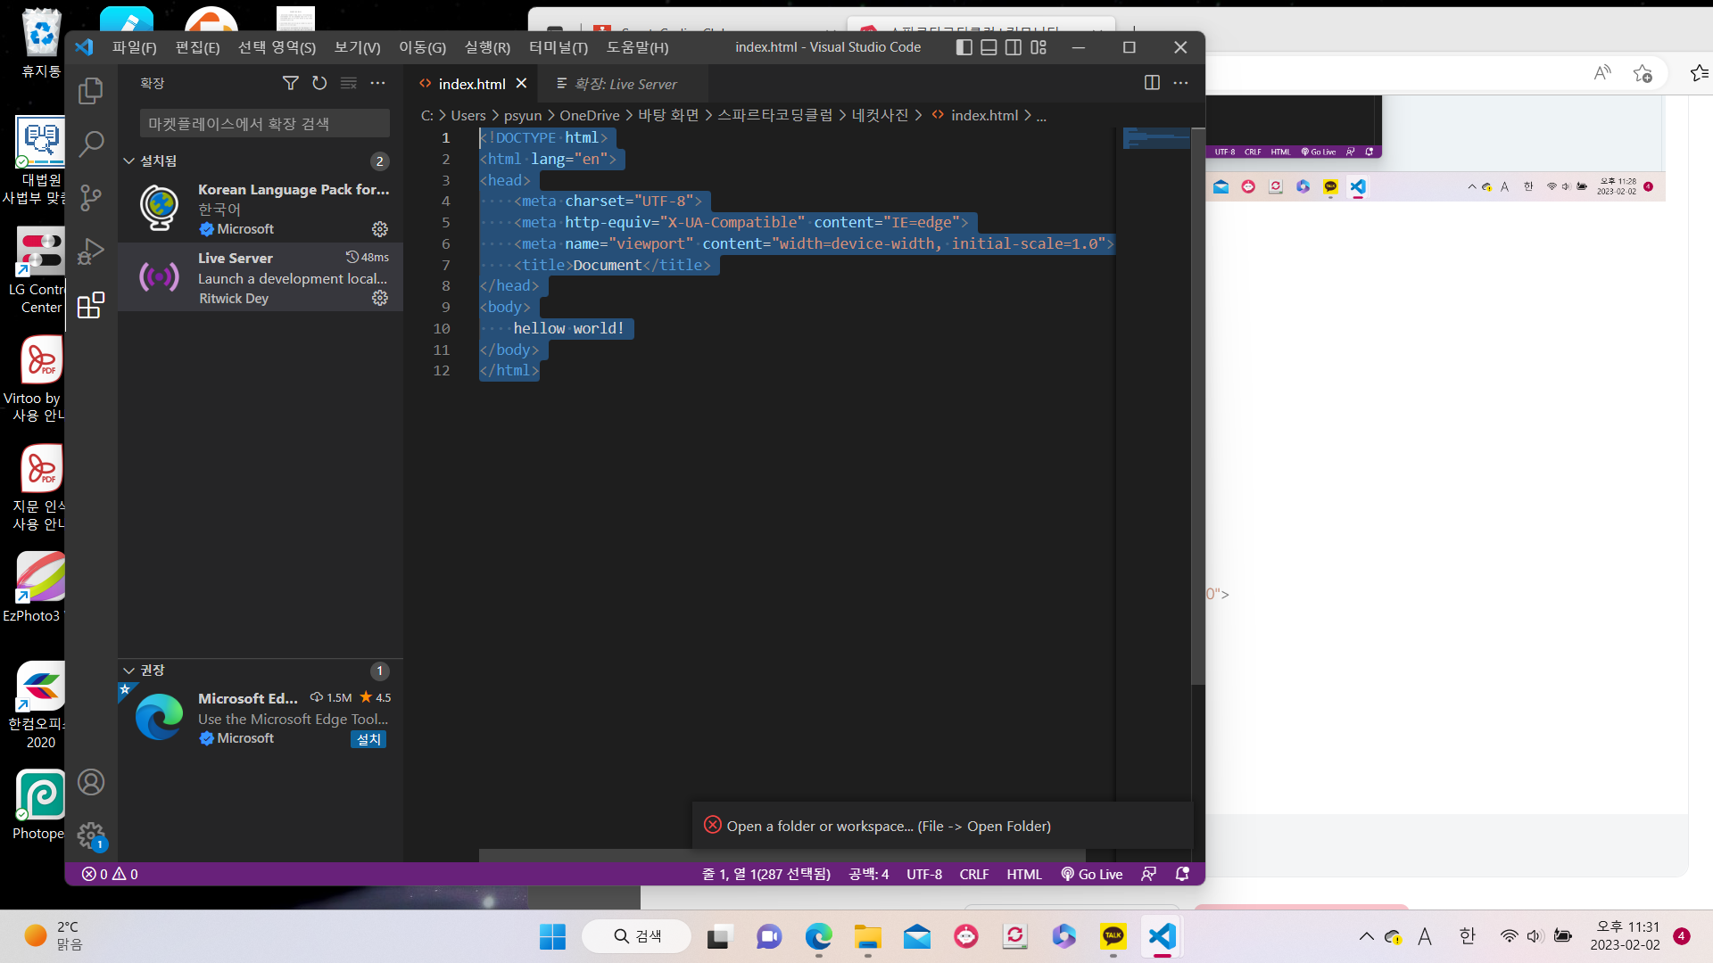This screenshot has width=1713, height=963.
Task: Open the 선택 영역(S) menu
Action: tap(277, 47)
